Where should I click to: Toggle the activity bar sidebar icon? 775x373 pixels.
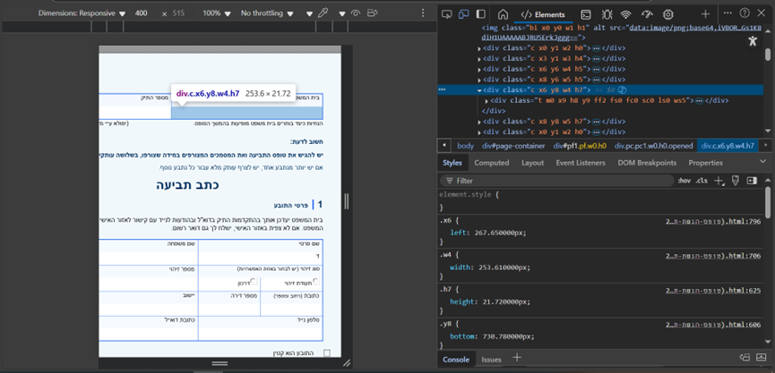point(480,13)
